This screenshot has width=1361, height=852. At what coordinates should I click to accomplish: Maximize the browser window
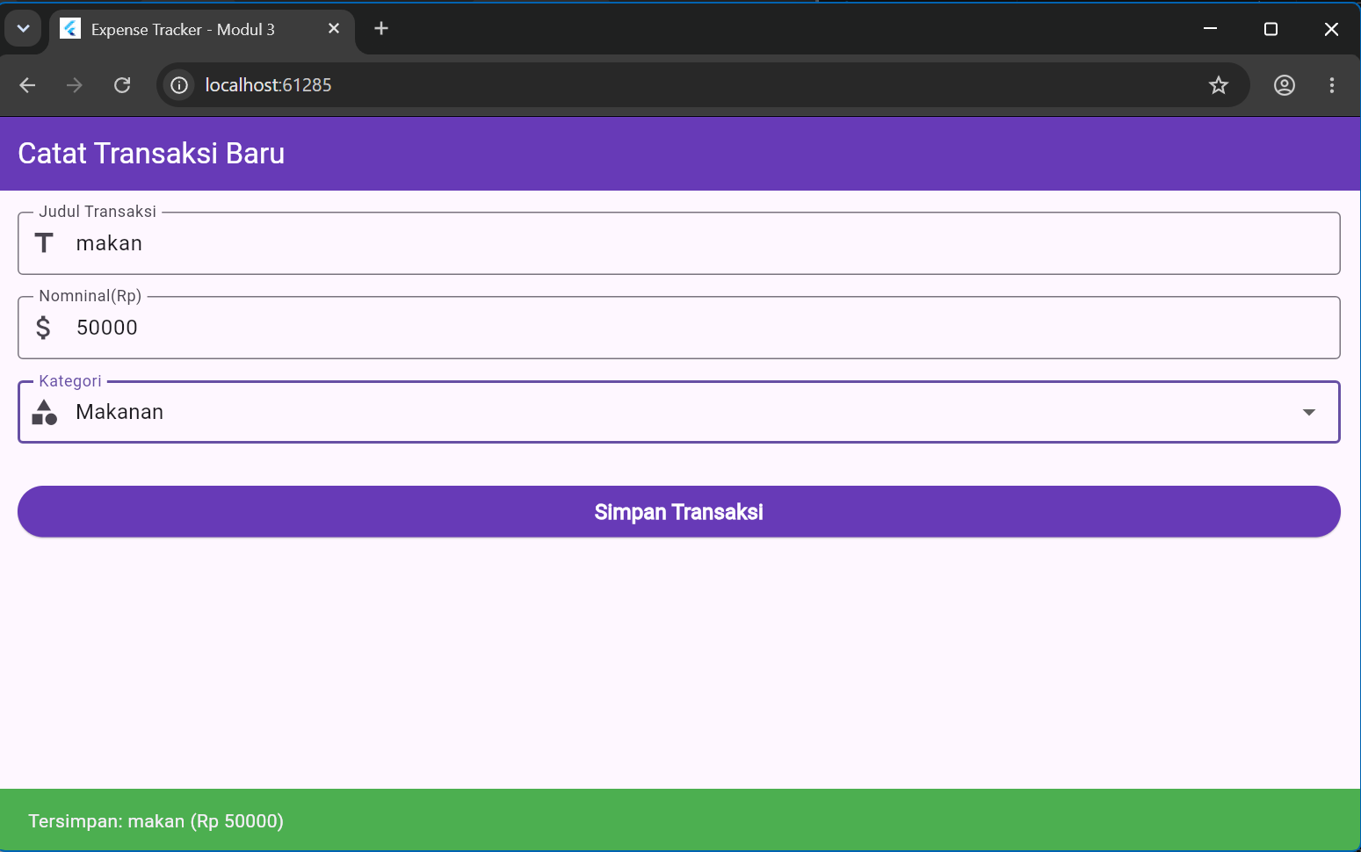(1271, 29)
